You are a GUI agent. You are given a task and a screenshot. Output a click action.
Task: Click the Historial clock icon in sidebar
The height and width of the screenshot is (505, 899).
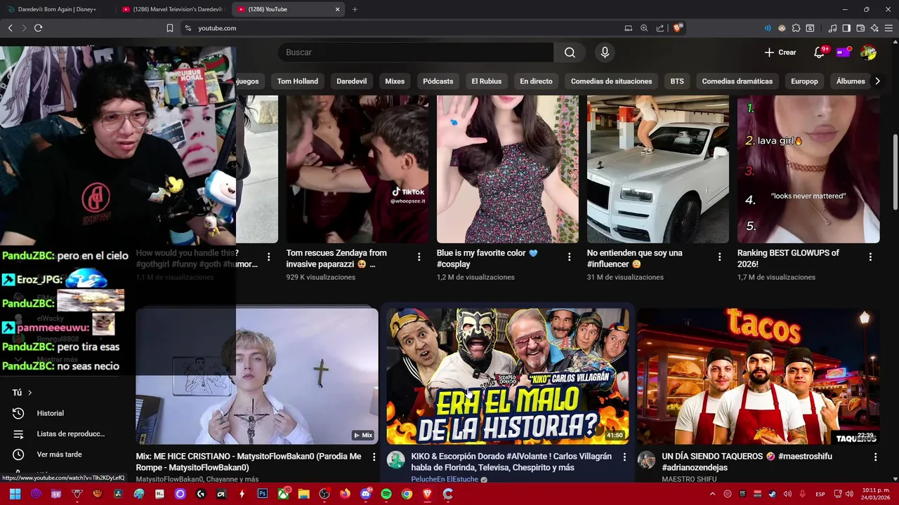coord(18,413)
